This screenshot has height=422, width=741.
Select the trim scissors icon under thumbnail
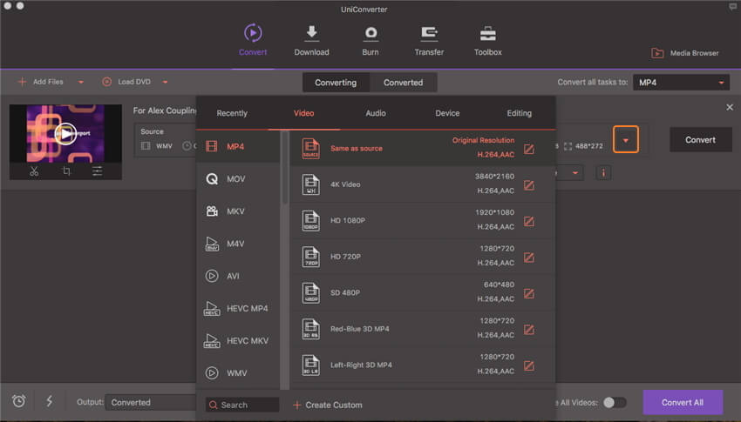click(34, 171)
